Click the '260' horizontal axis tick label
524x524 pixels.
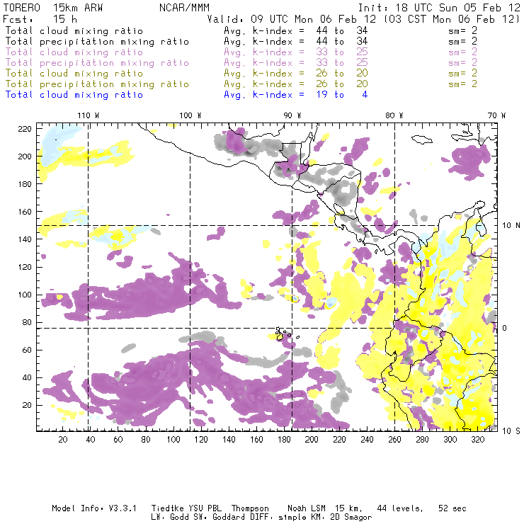[394, 440]
